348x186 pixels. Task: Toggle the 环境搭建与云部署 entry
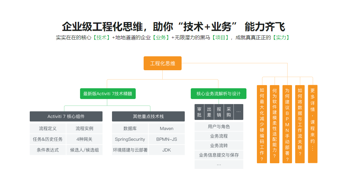[x=130, y=150]
